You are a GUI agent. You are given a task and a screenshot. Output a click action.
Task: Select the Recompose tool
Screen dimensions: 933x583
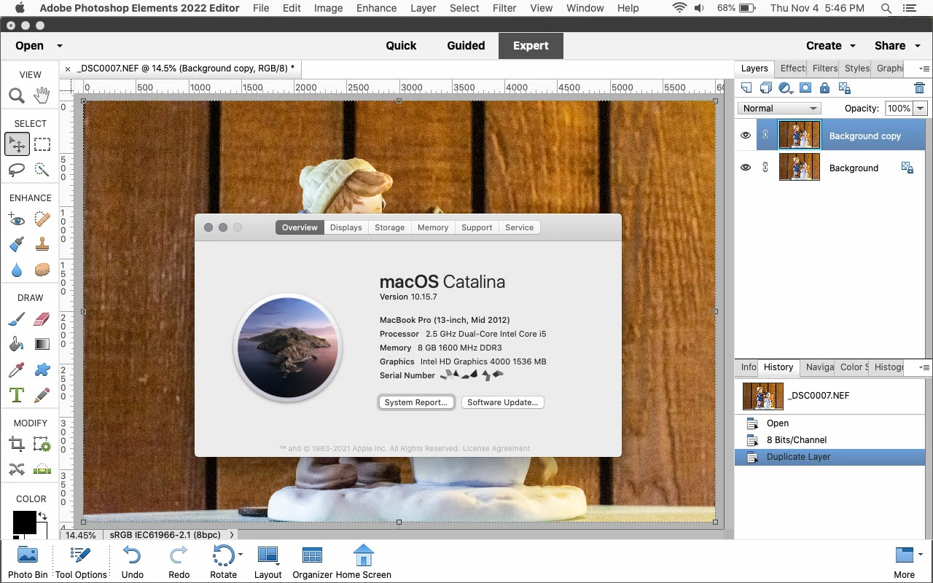(x=42, y=444)
